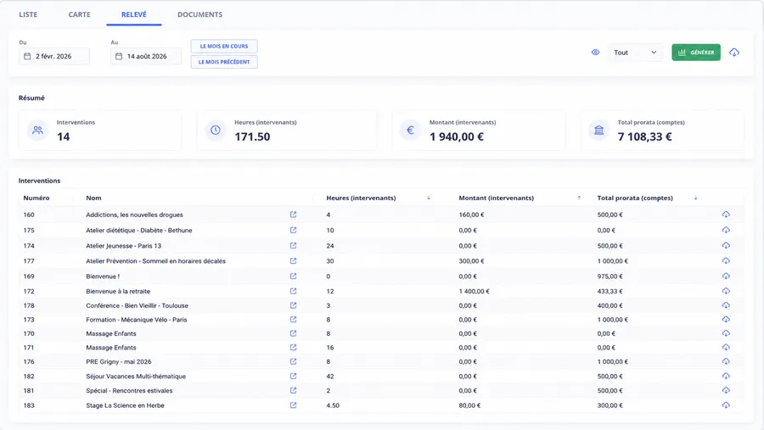Download statement for intervention 182
764x430 pixels.
point(726,376)
